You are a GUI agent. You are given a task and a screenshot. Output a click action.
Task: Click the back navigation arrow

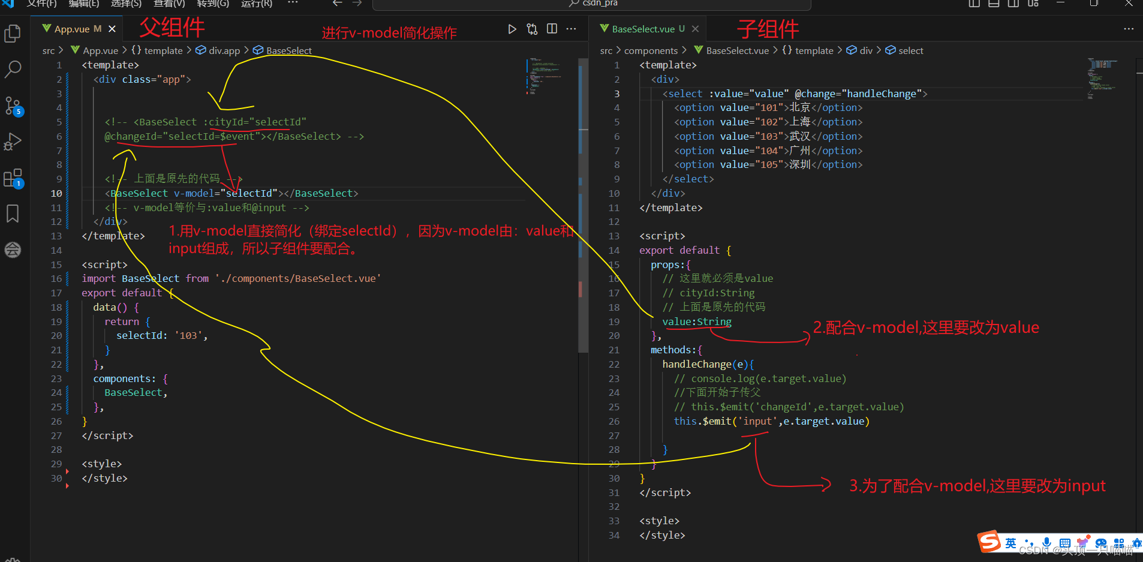click(x=338, y=4)
